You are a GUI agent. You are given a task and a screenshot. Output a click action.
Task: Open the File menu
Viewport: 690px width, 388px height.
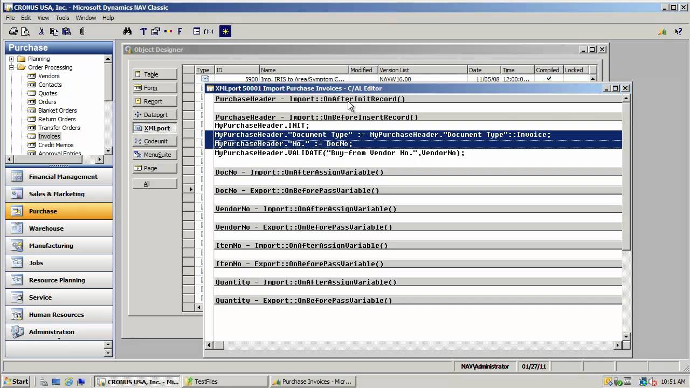click(x=10, y=18)
